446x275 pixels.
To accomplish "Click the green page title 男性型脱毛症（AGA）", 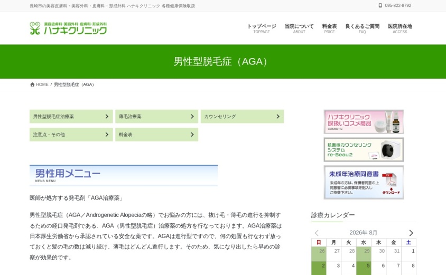I will (x=221, y=62).
